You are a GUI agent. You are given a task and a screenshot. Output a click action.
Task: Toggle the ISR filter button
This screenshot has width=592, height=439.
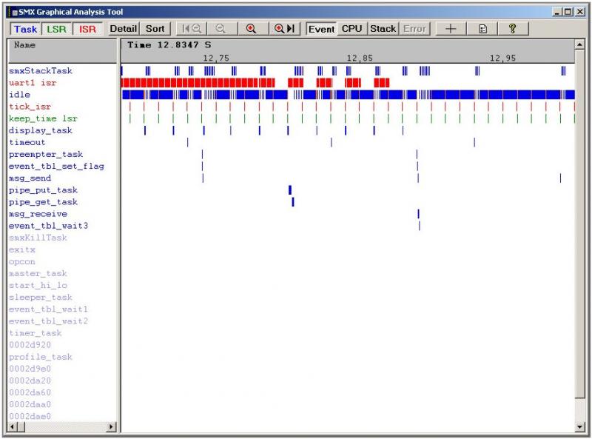tap(87, 29)
